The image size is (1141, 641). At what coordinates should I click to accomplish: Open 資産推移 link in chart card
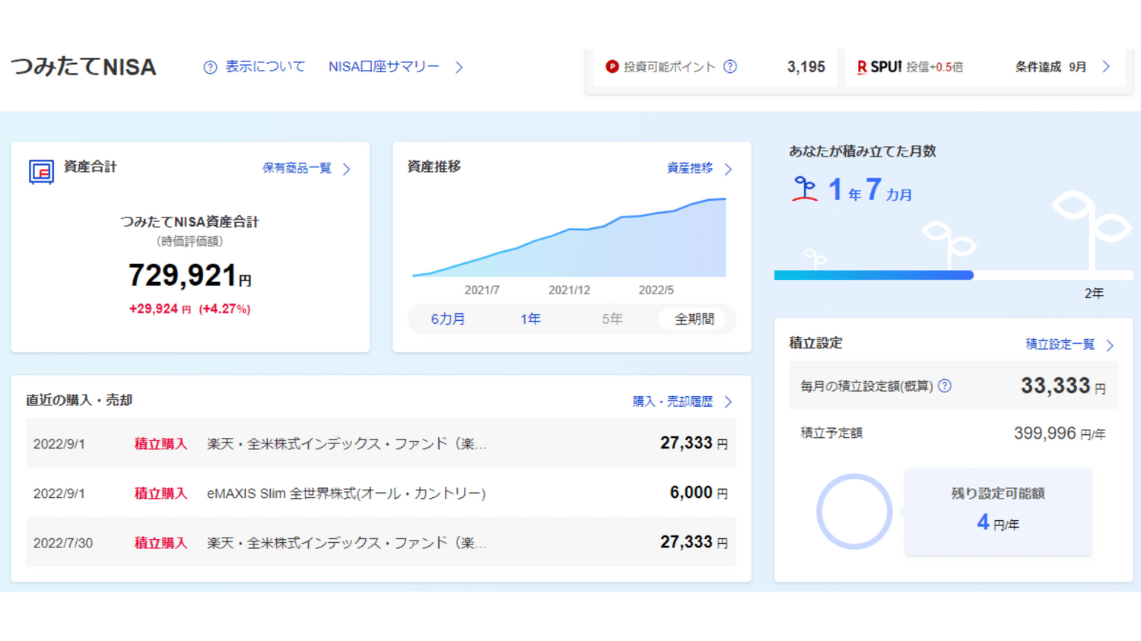(690, 168)
